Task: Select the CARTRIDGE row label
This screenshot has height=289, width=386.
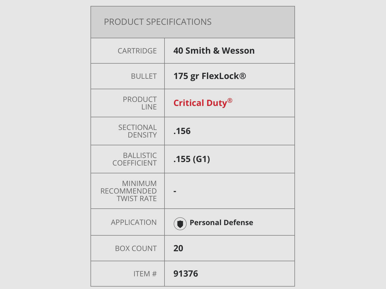Action: [x=137, y=51]
